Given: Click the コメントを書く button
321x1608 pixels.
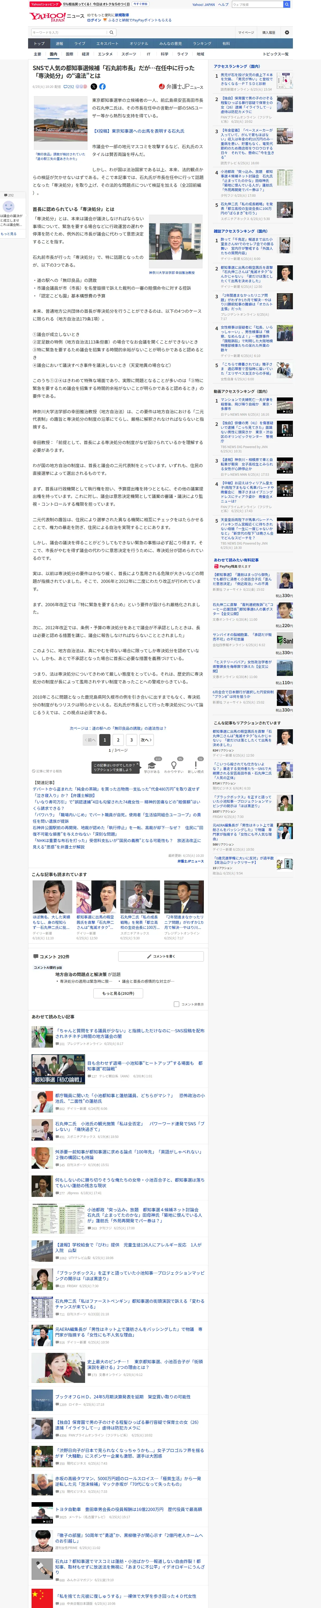Looking at the screenshot, I should coord(161,956).
